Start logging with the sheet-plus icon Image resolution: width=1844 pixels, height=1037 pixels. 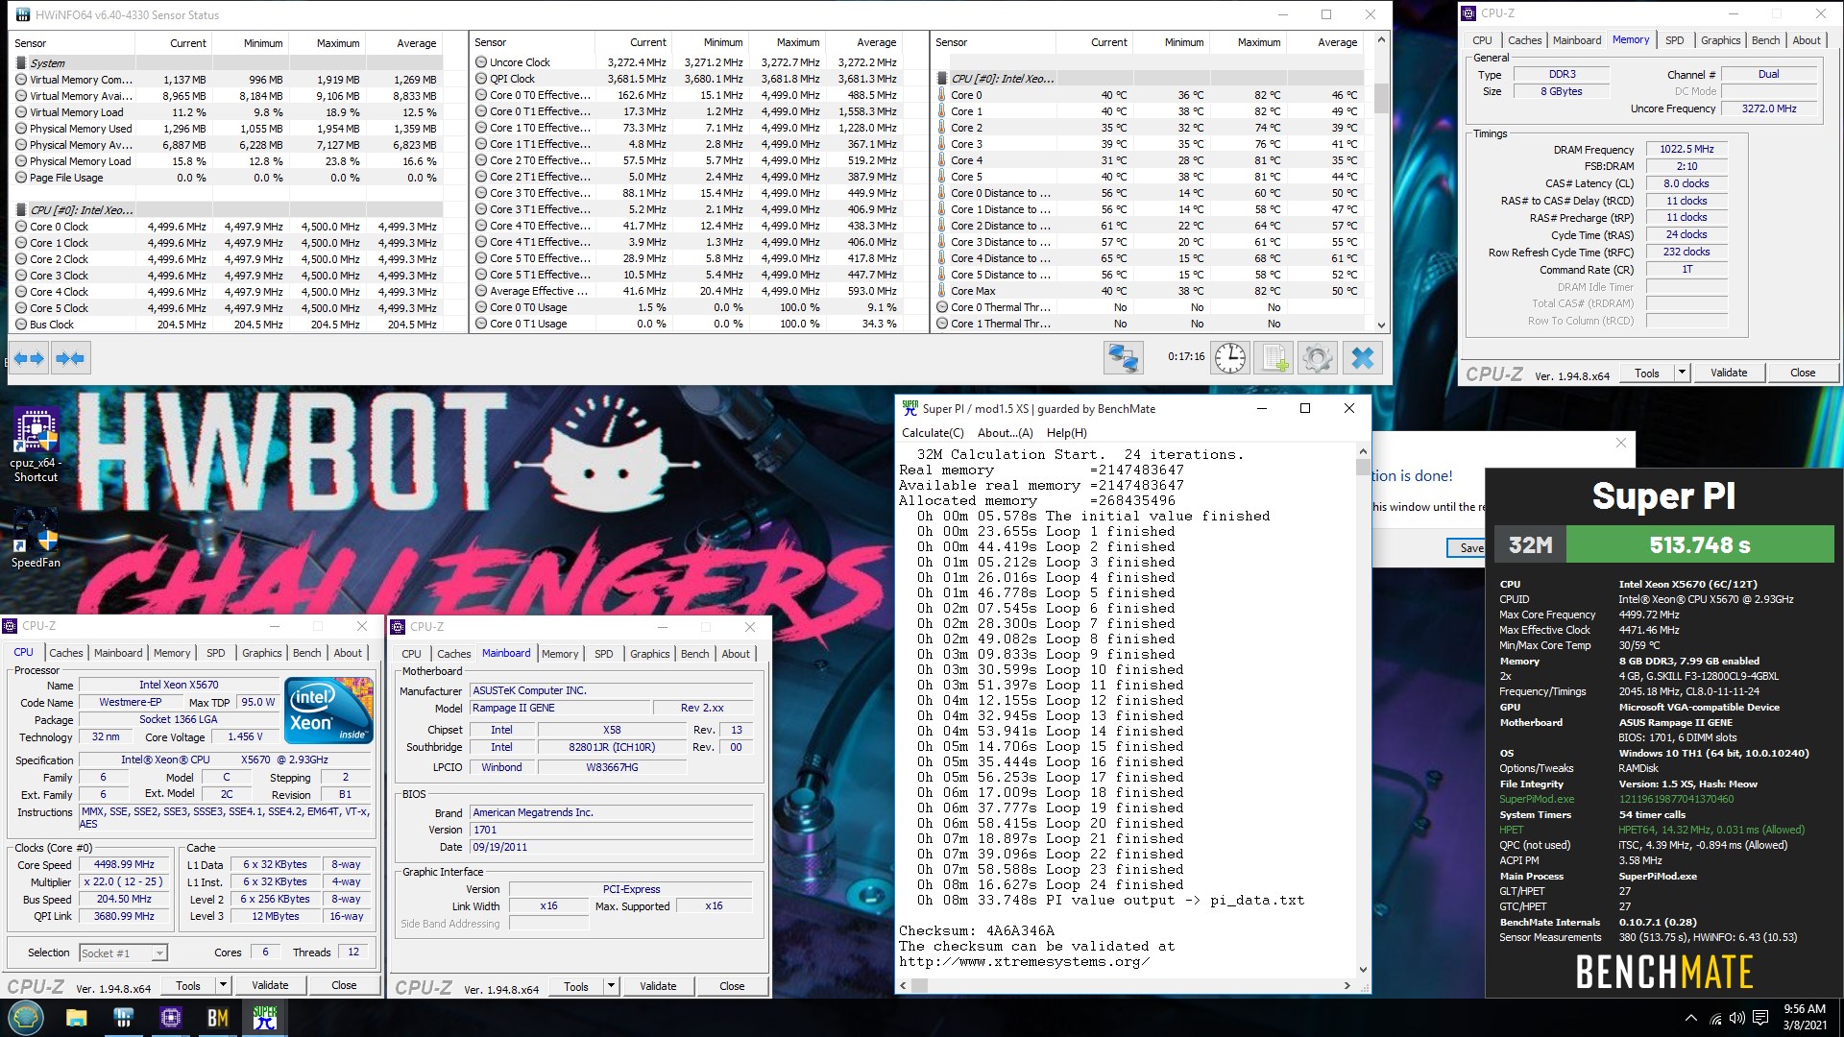(1274, 358)
